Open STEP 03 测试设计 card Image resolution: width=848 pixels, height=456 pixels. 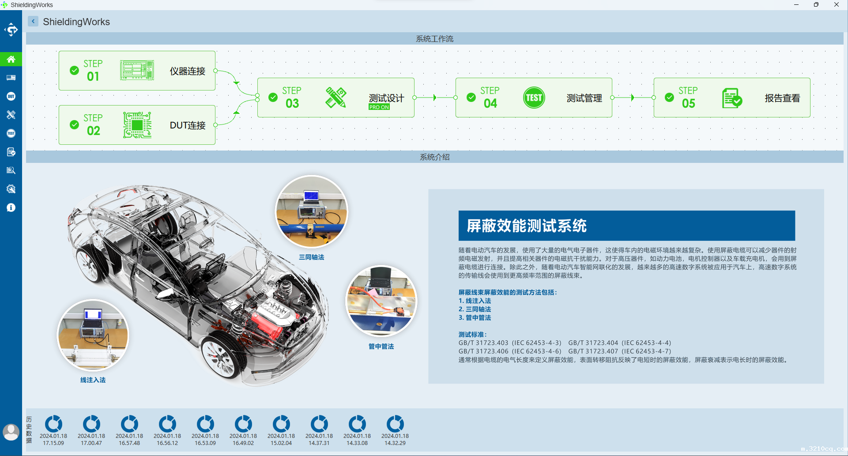pyautogui.click(x=335, y=98)
